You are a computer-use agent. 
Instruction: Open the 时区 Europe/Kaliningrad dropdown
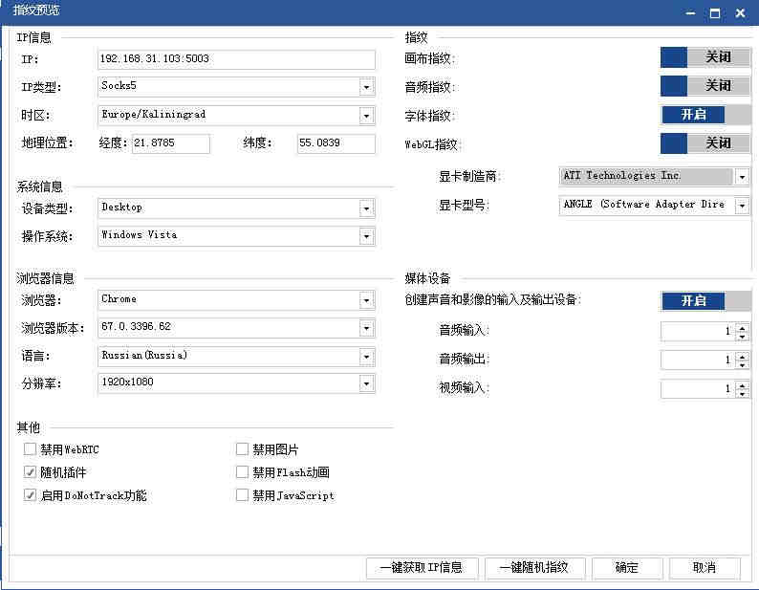pos(367,116)
